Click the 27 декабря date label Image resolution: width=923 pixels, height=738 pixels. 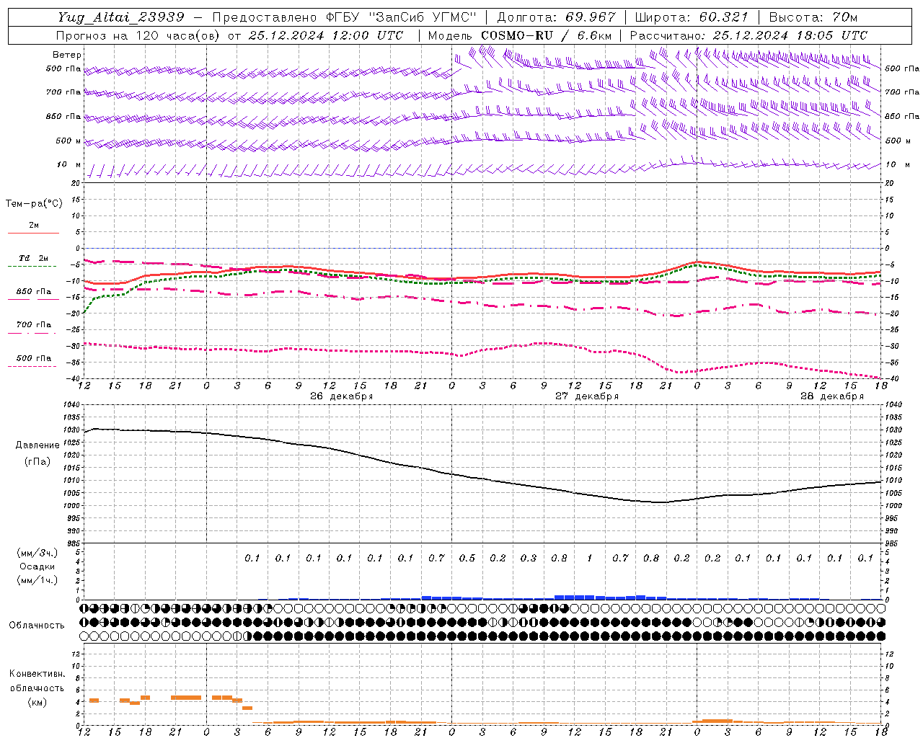click(x=587, y=396)
